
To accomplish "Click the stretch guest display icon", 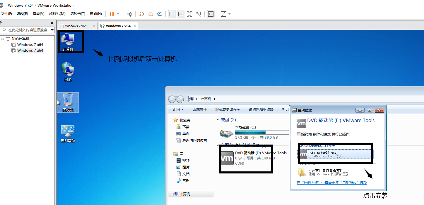I will 223,14.
